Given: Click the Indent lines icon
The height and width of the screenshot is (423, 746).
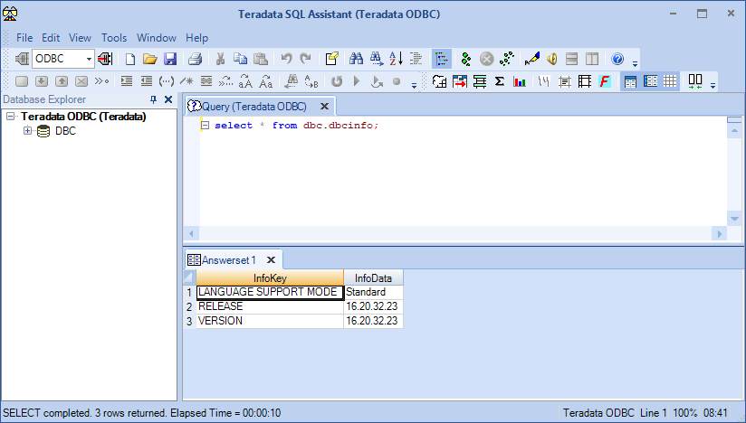Looking at the screenshot, I should click(127, 81).
